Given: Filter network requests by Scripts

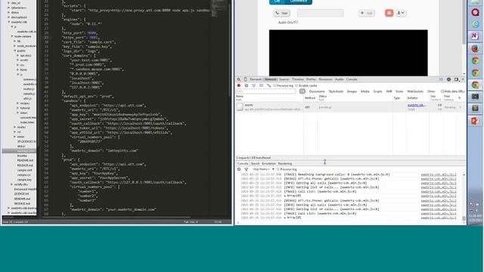Looking at the screenshot, I should pyautogui.click(x=378, y=91).
